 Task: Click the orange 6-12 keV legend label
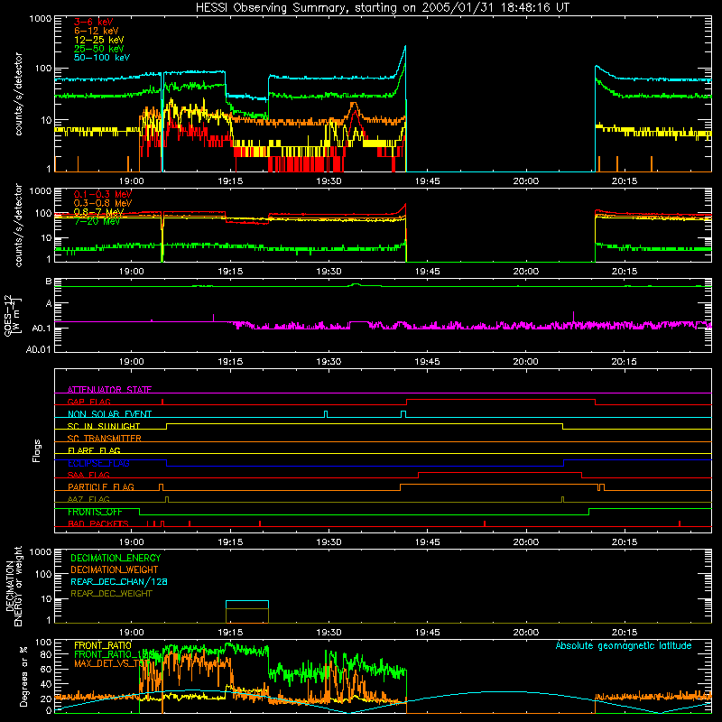(x=97, y=31)
